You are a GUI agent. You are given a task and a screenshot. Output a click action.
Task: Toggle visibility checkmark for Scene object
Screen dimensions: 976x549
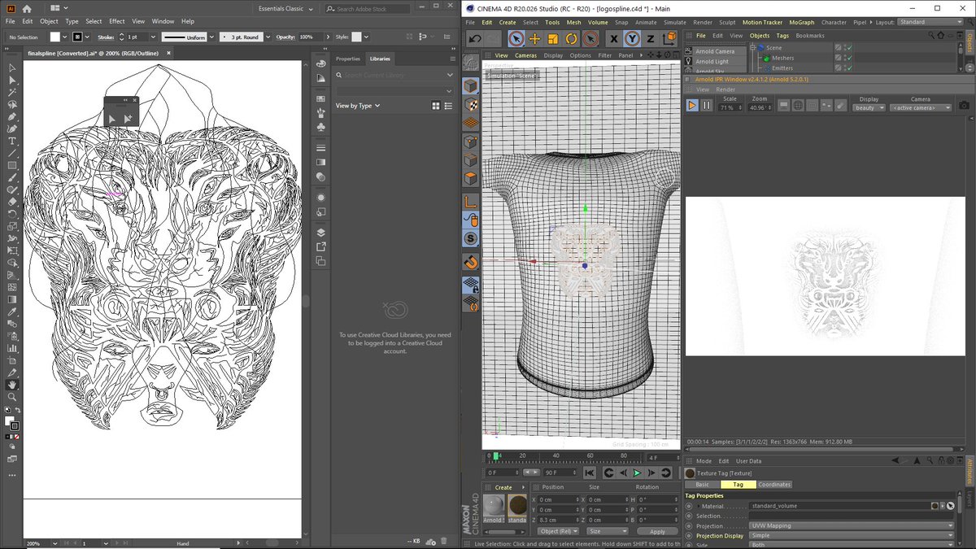tap(847, 48)
